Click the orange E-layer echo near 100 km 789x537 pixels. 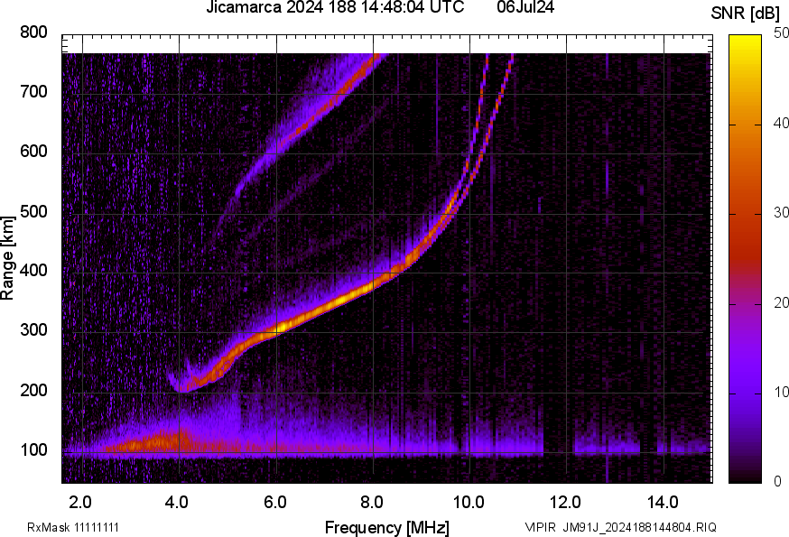144,443
